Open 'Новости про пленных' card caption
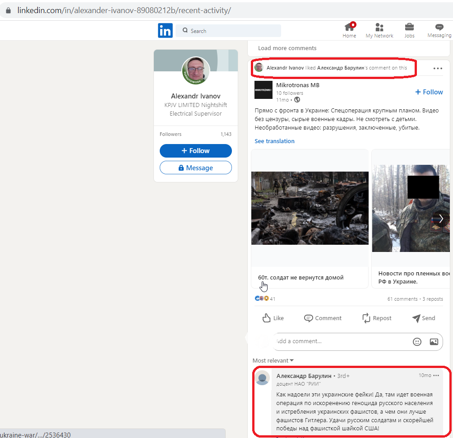The image size is (453, 438). 414,278
